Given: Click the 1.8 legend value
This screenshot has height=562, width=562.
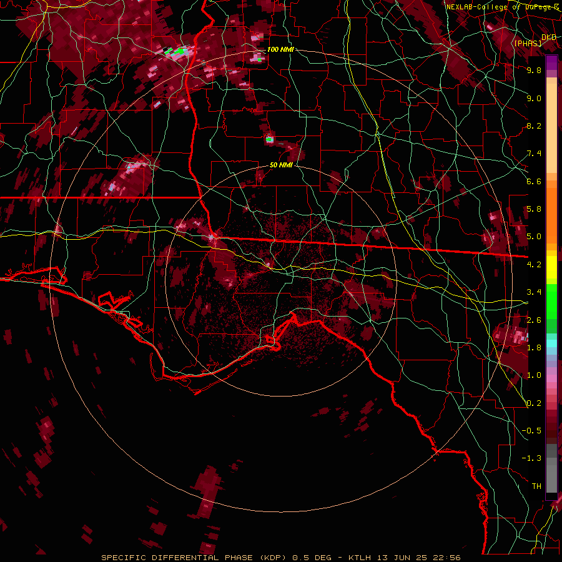Looking at the screenshot, I should (x=534, y=348).
